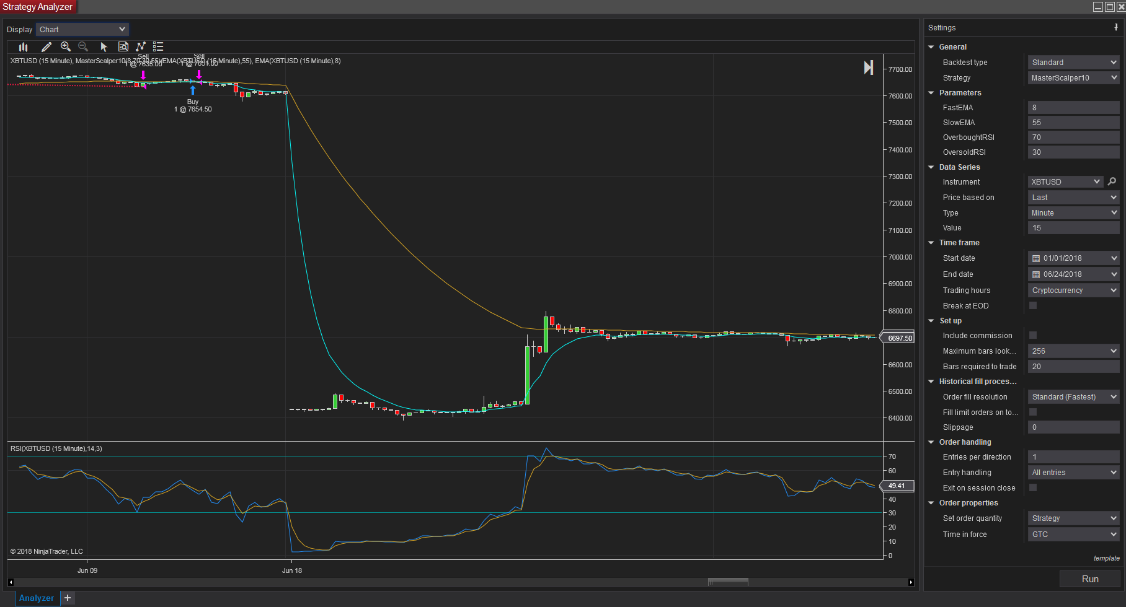Collapse the Set up section

[x=931, y=321]
